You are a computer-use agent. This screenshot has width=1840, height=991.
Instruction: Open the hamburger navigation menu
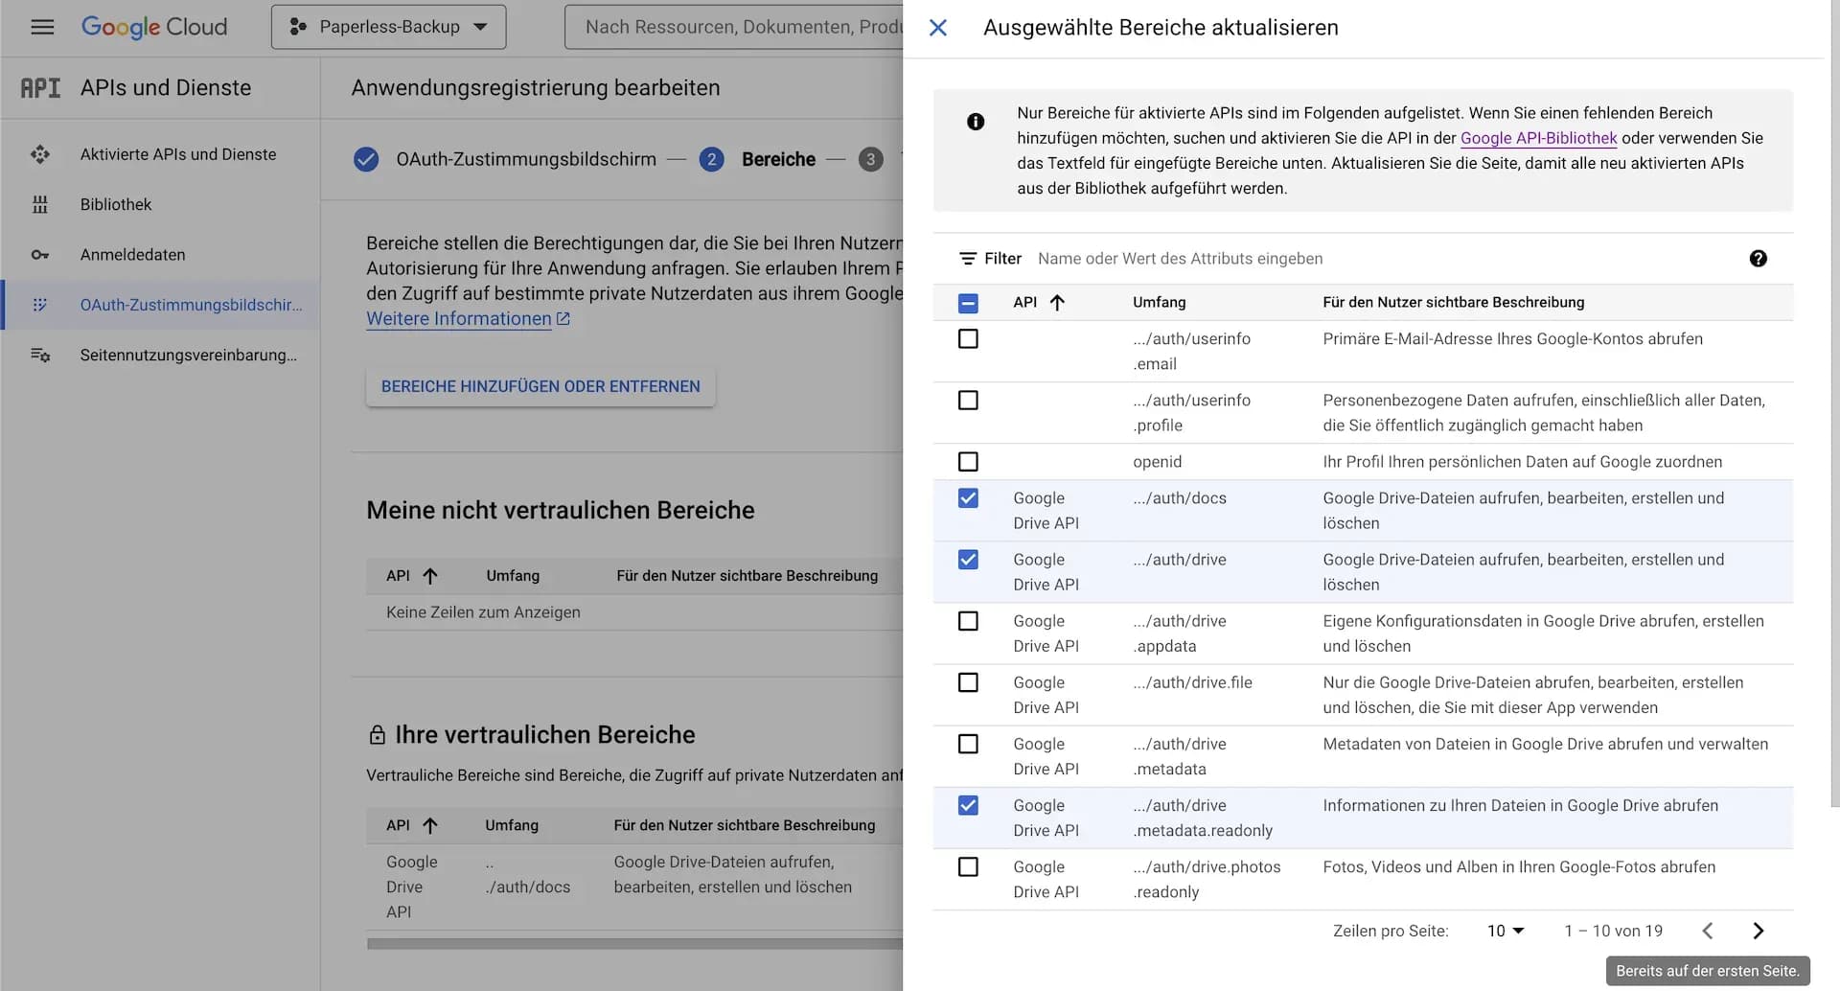click(x=42, y=27)
